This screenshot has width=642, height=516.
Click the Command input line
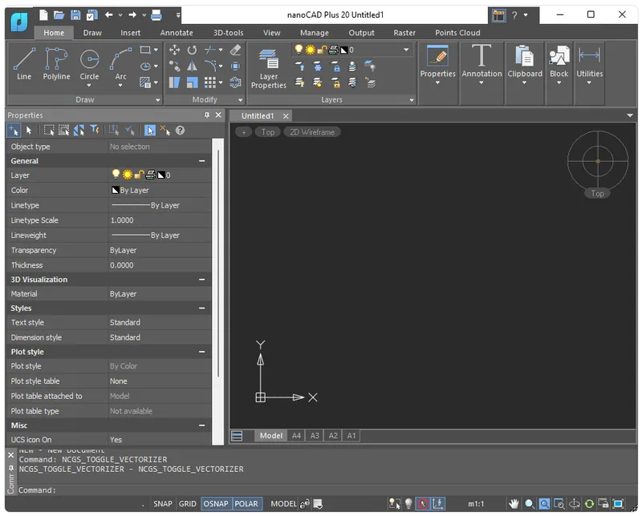tap(326, 490)
